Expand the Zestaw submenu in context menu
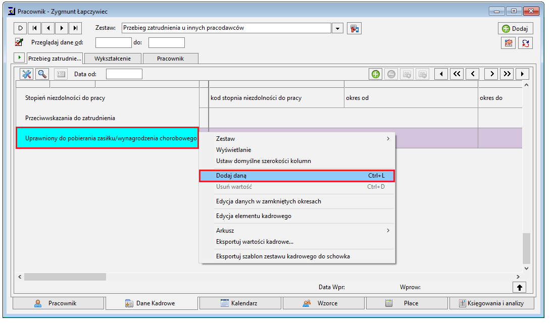 click(x=388, y=139)
